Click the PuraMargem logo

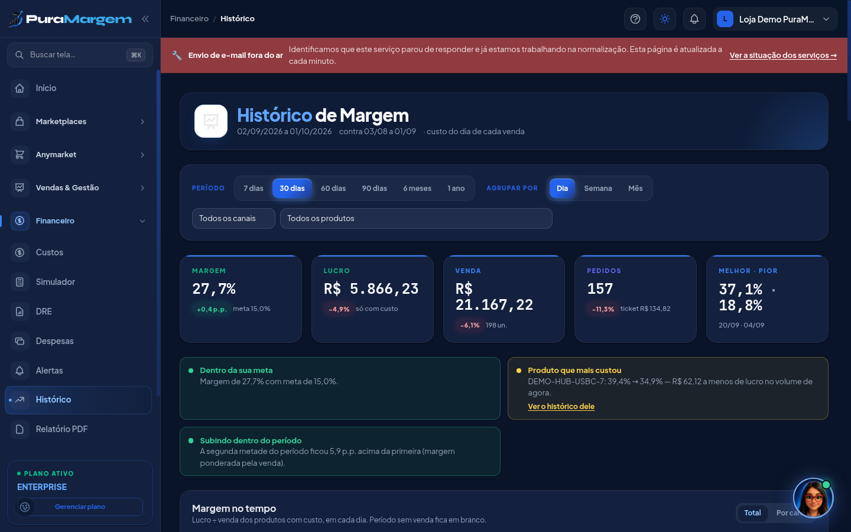(70, 19)
